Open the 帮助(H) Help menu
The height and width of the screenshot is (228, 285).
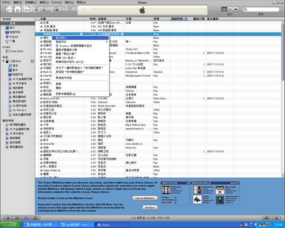click(82, 2)
